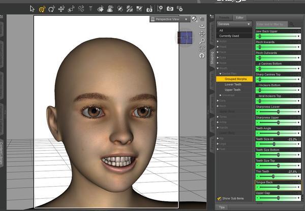The width and height of the screenshot is (305, 211).
Task: Click the view orientation cube
Action: coord(185,37)
